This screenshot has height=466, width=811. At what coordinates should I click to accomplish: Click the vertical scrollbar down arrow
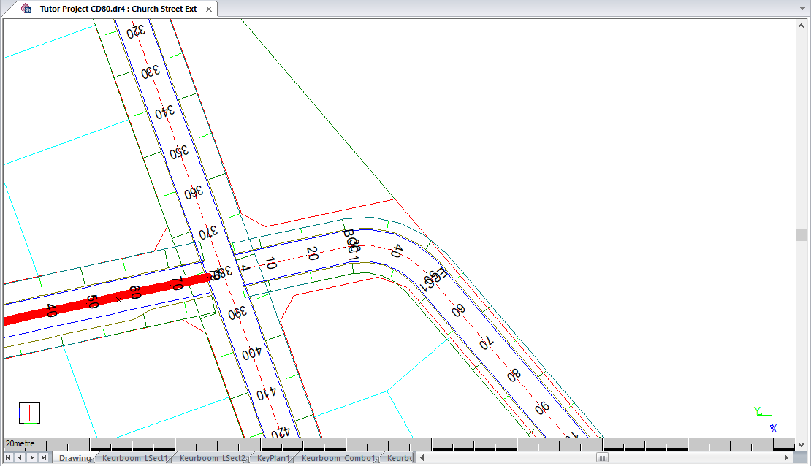click(x=802, y=444)
